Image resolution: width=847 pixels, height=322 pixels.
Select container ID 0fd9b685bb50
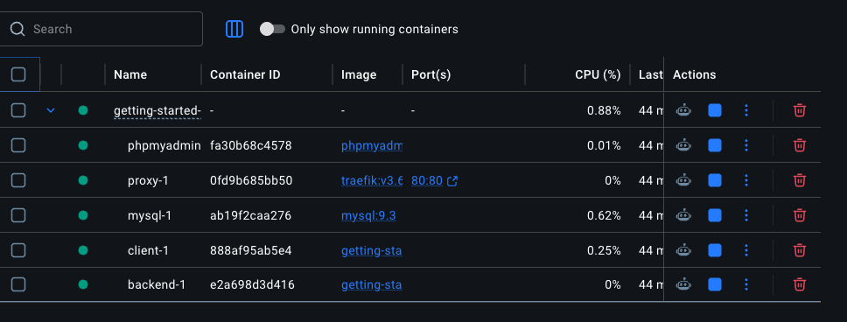(x=251, y=180)
